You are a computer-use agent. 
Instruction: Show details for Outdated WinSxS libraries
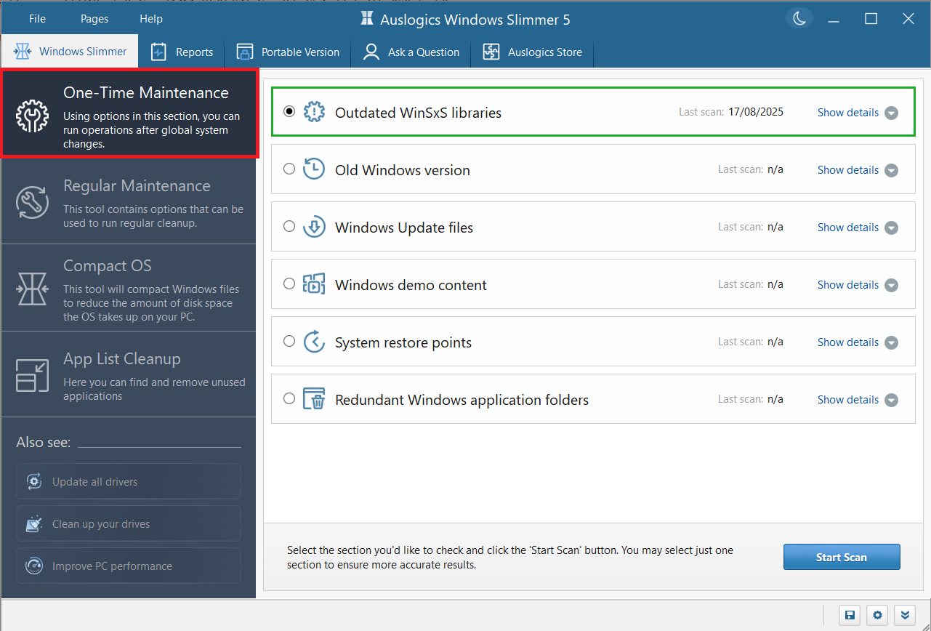coord(848,112)
